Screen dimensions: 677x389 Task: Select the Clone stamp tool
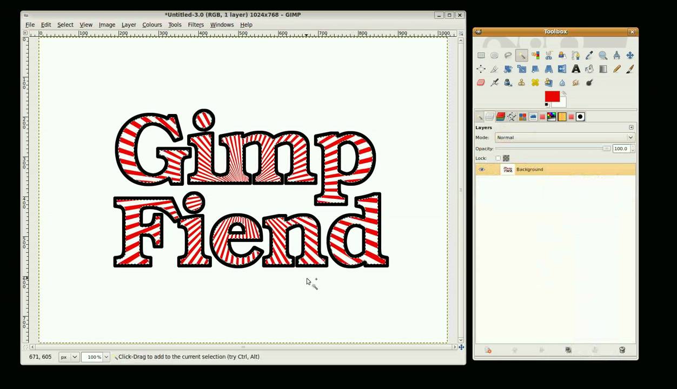pyautogui.click(x=521, y=82)
